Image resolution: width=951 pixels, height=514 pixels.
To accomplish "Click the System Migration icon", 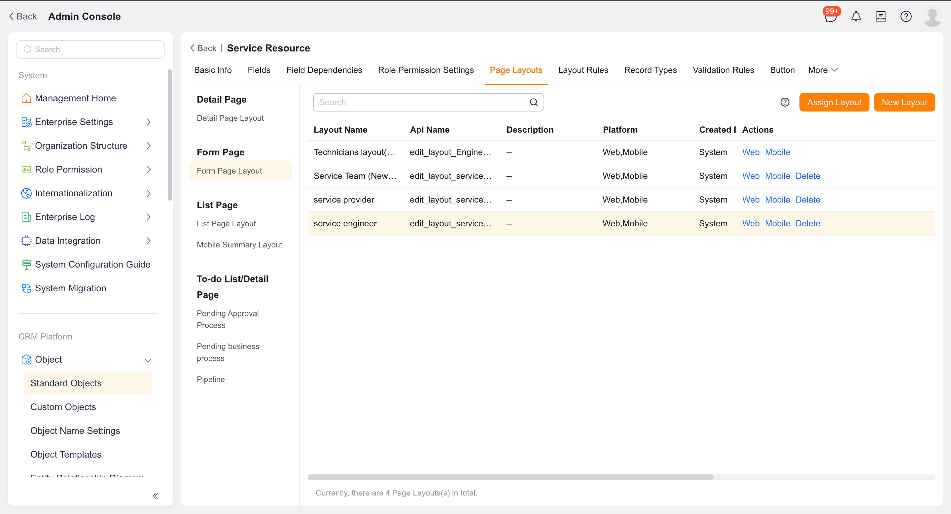I will point(26,288).
